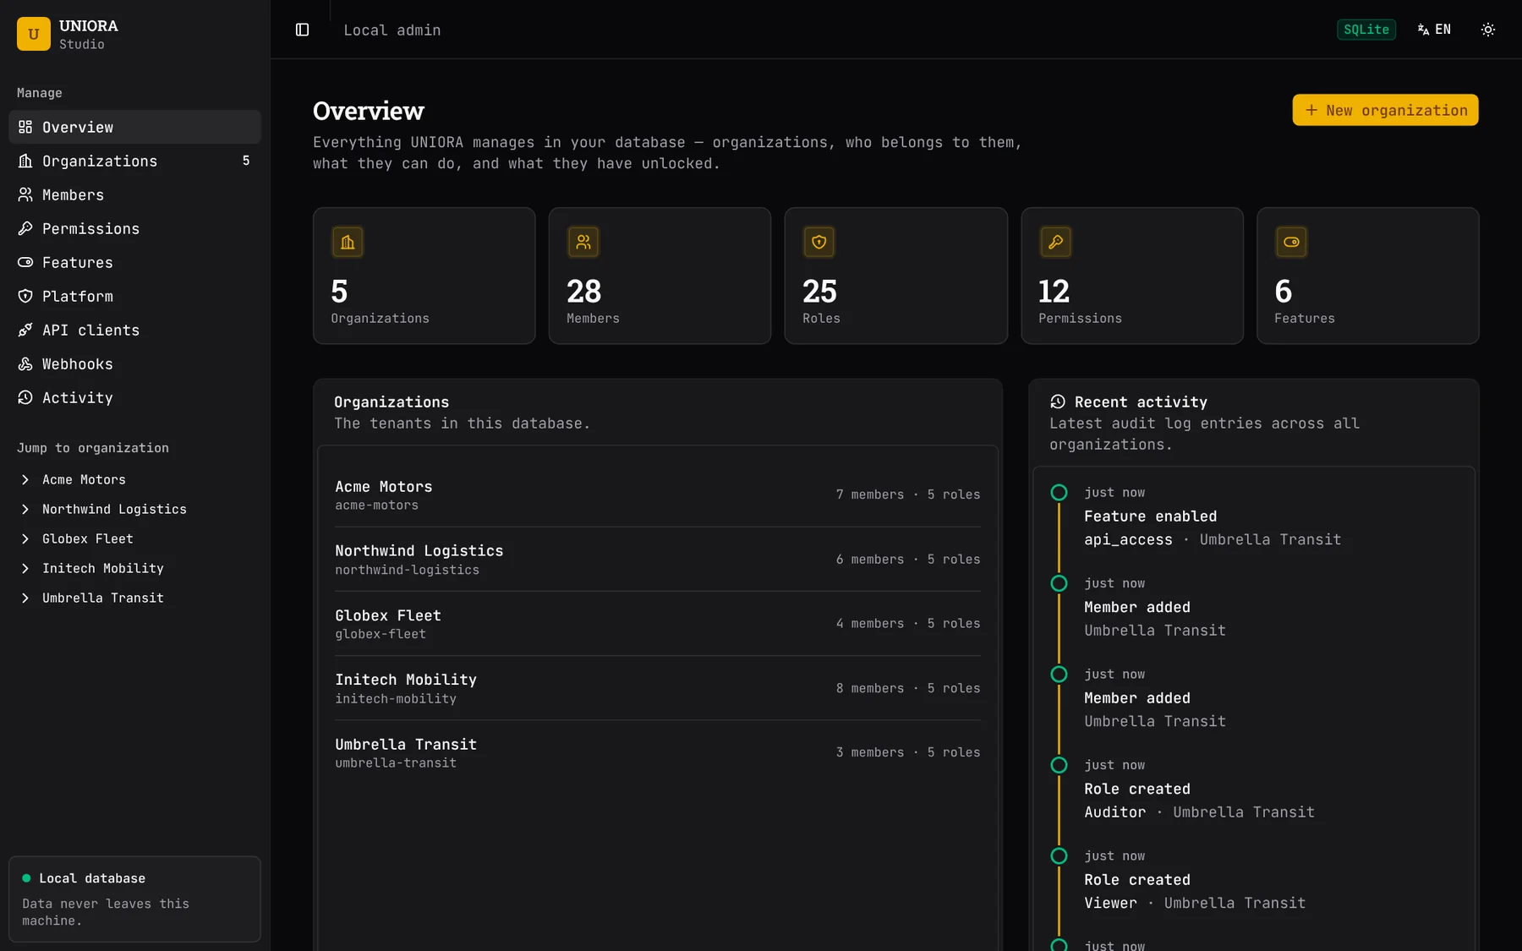
Task: Click the toggle icon on Features stat card
Action: [1291, 243]
